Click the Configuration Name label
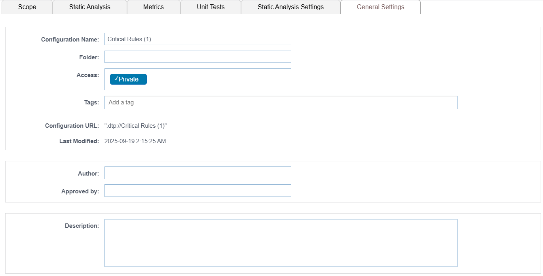The width and height of the screenshot is (543, 276). pyautogui.click(x=70, y=40)
